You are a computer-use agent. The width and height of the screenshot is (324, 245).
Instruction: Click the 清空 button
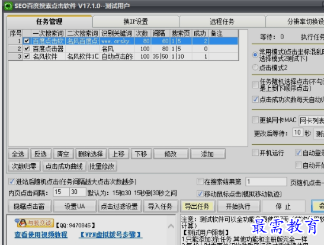coord(63,154)
